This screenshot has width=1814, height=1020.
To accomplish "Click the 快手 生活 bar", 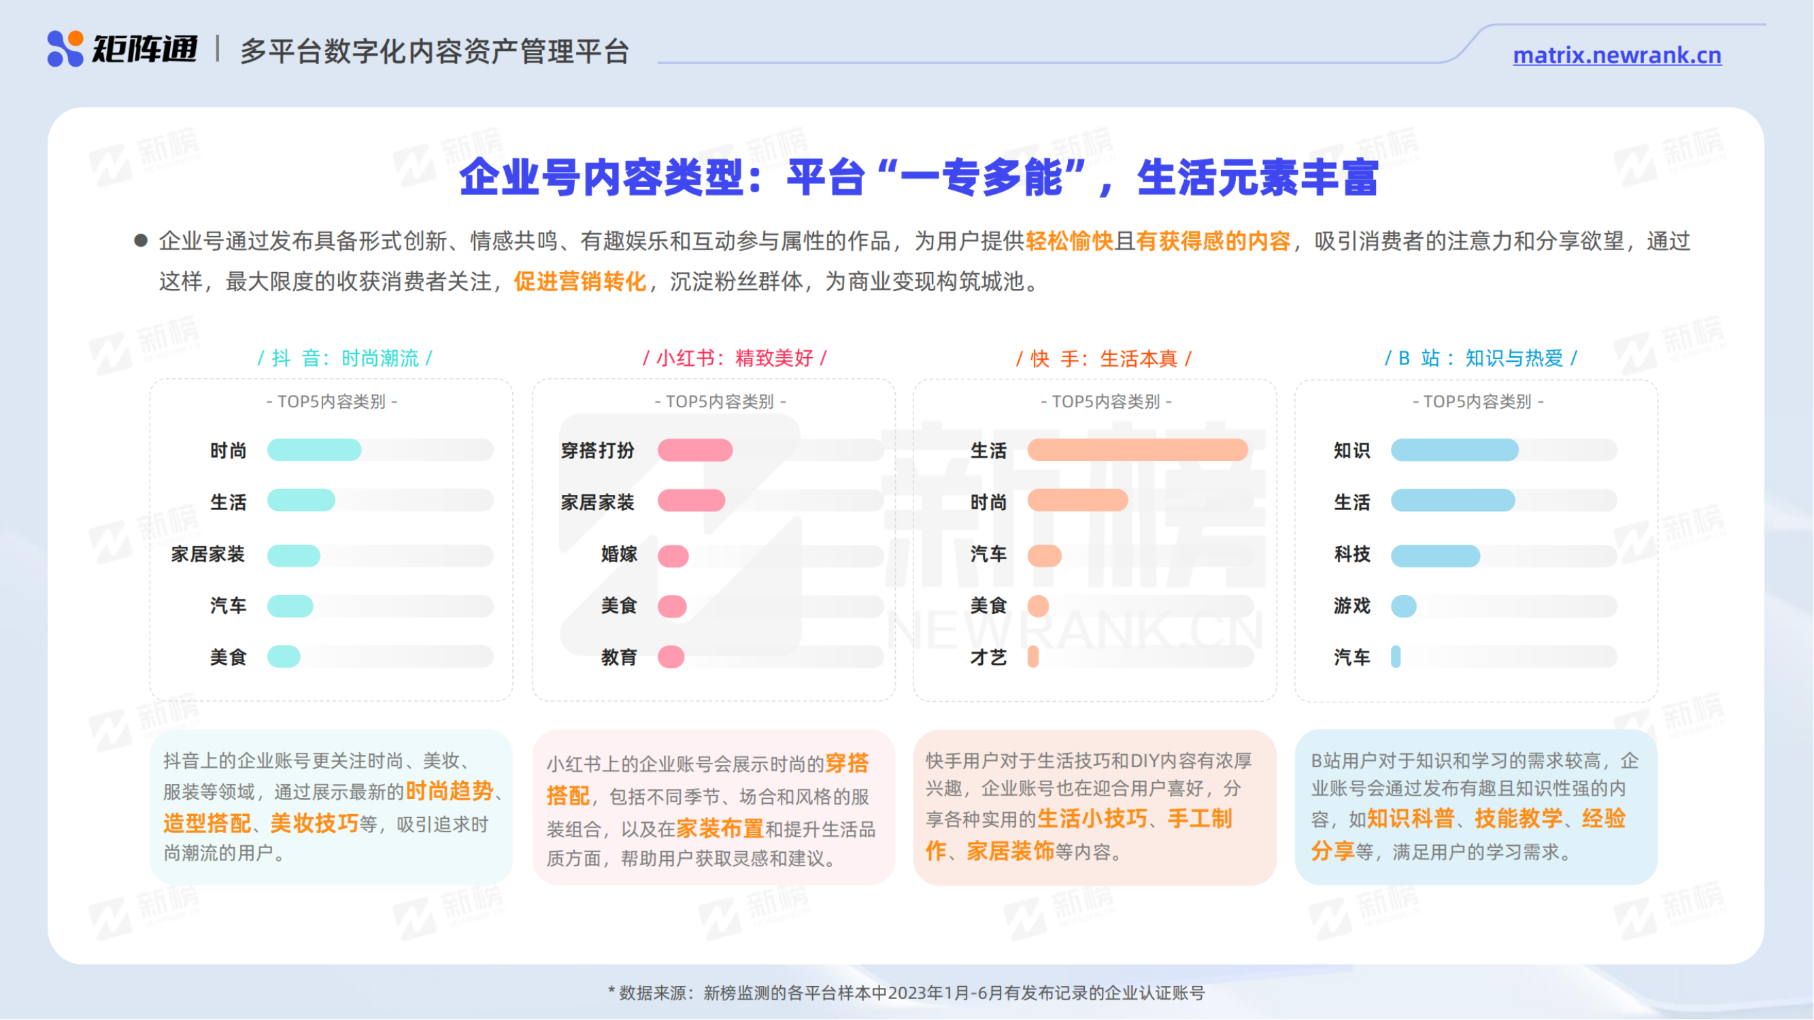I will click(x=1137, y=449).
